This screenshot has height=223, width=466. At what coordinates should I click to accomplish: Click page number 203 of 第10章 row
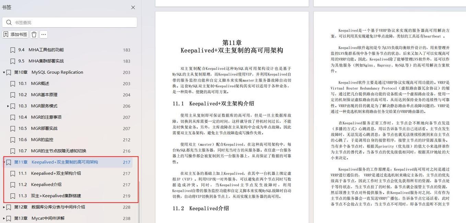click(127, 73)
